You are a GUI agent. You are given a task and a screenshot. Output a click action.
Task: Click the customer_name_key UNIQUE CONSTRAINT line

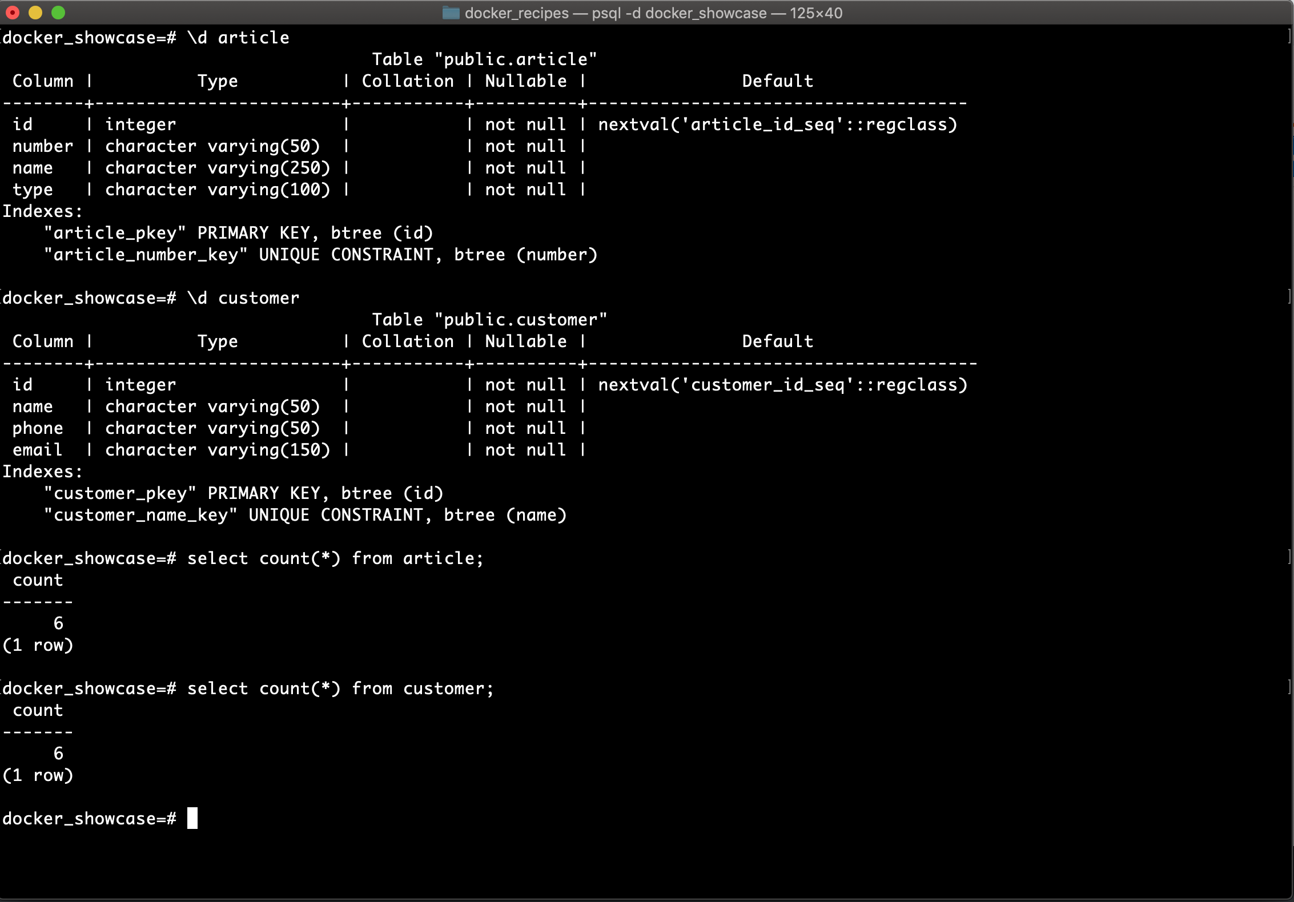(306, 514)
